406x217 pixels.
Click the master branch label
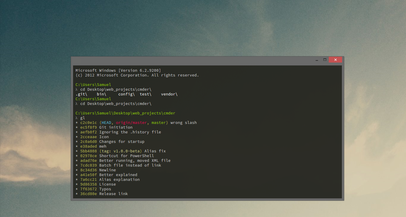pos(158,122)
